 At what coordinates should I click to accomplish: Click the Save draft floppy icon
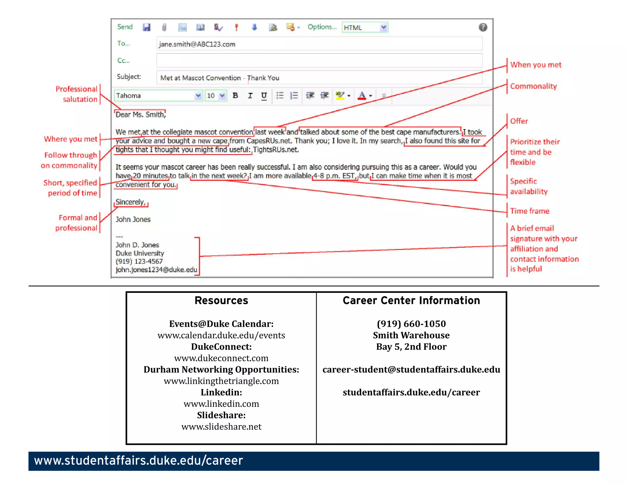click(x=147, y=27)
